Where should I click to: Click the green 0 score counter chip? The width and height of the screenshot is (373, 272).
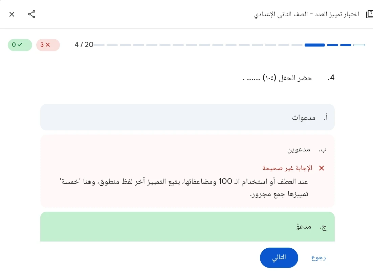20,44
